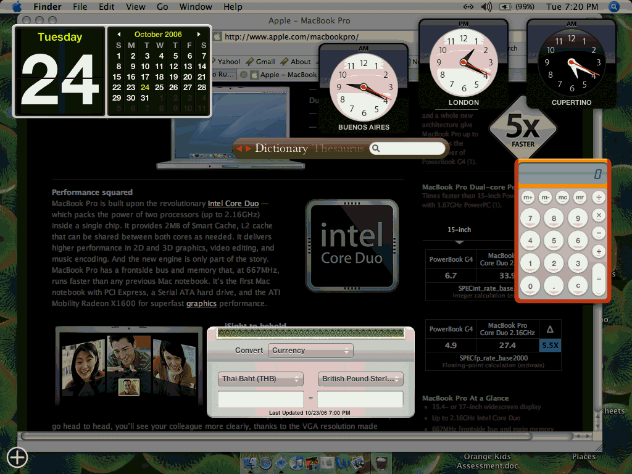Follow the Intel Core Duo link

pos(233,204)
